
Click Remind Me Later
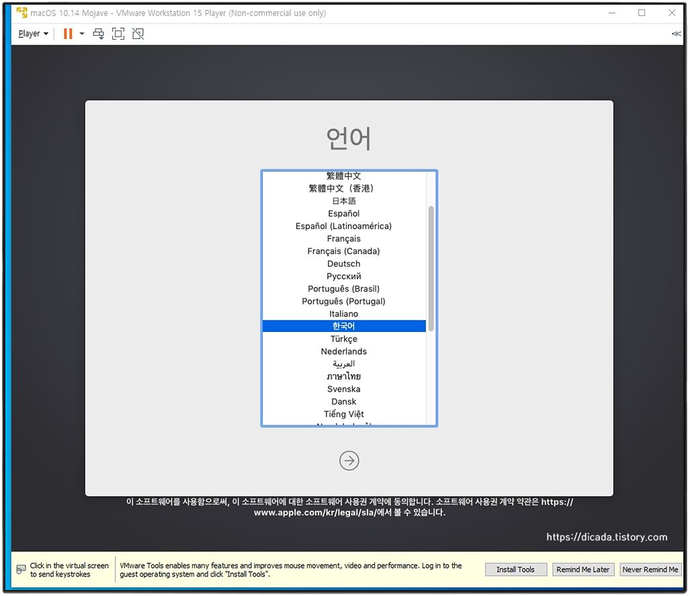(x=583, y=569)
